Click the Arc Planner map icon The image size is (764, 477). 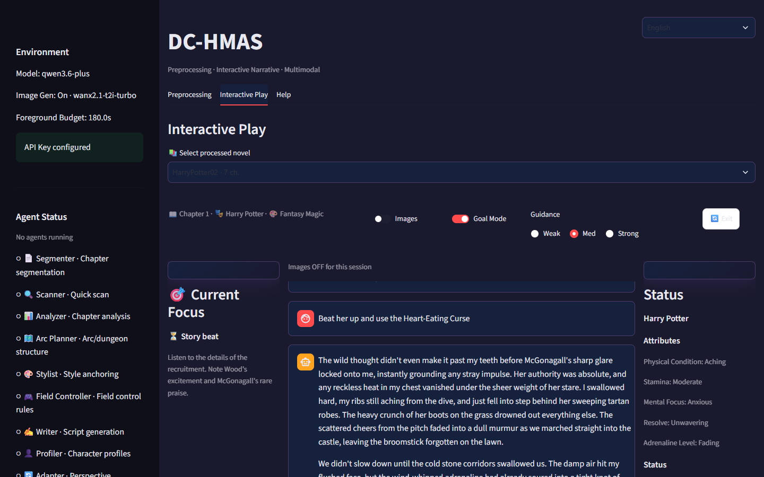29,338
